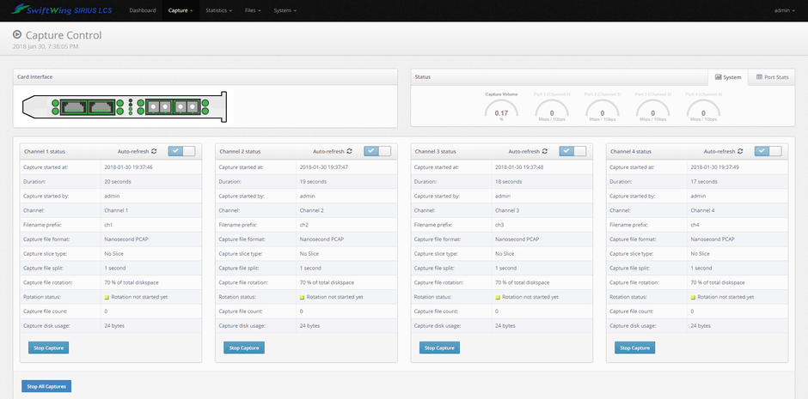Disable auto-refresh for Channel 4
This screenshot has height=399, width=808.
click(768, 151)
